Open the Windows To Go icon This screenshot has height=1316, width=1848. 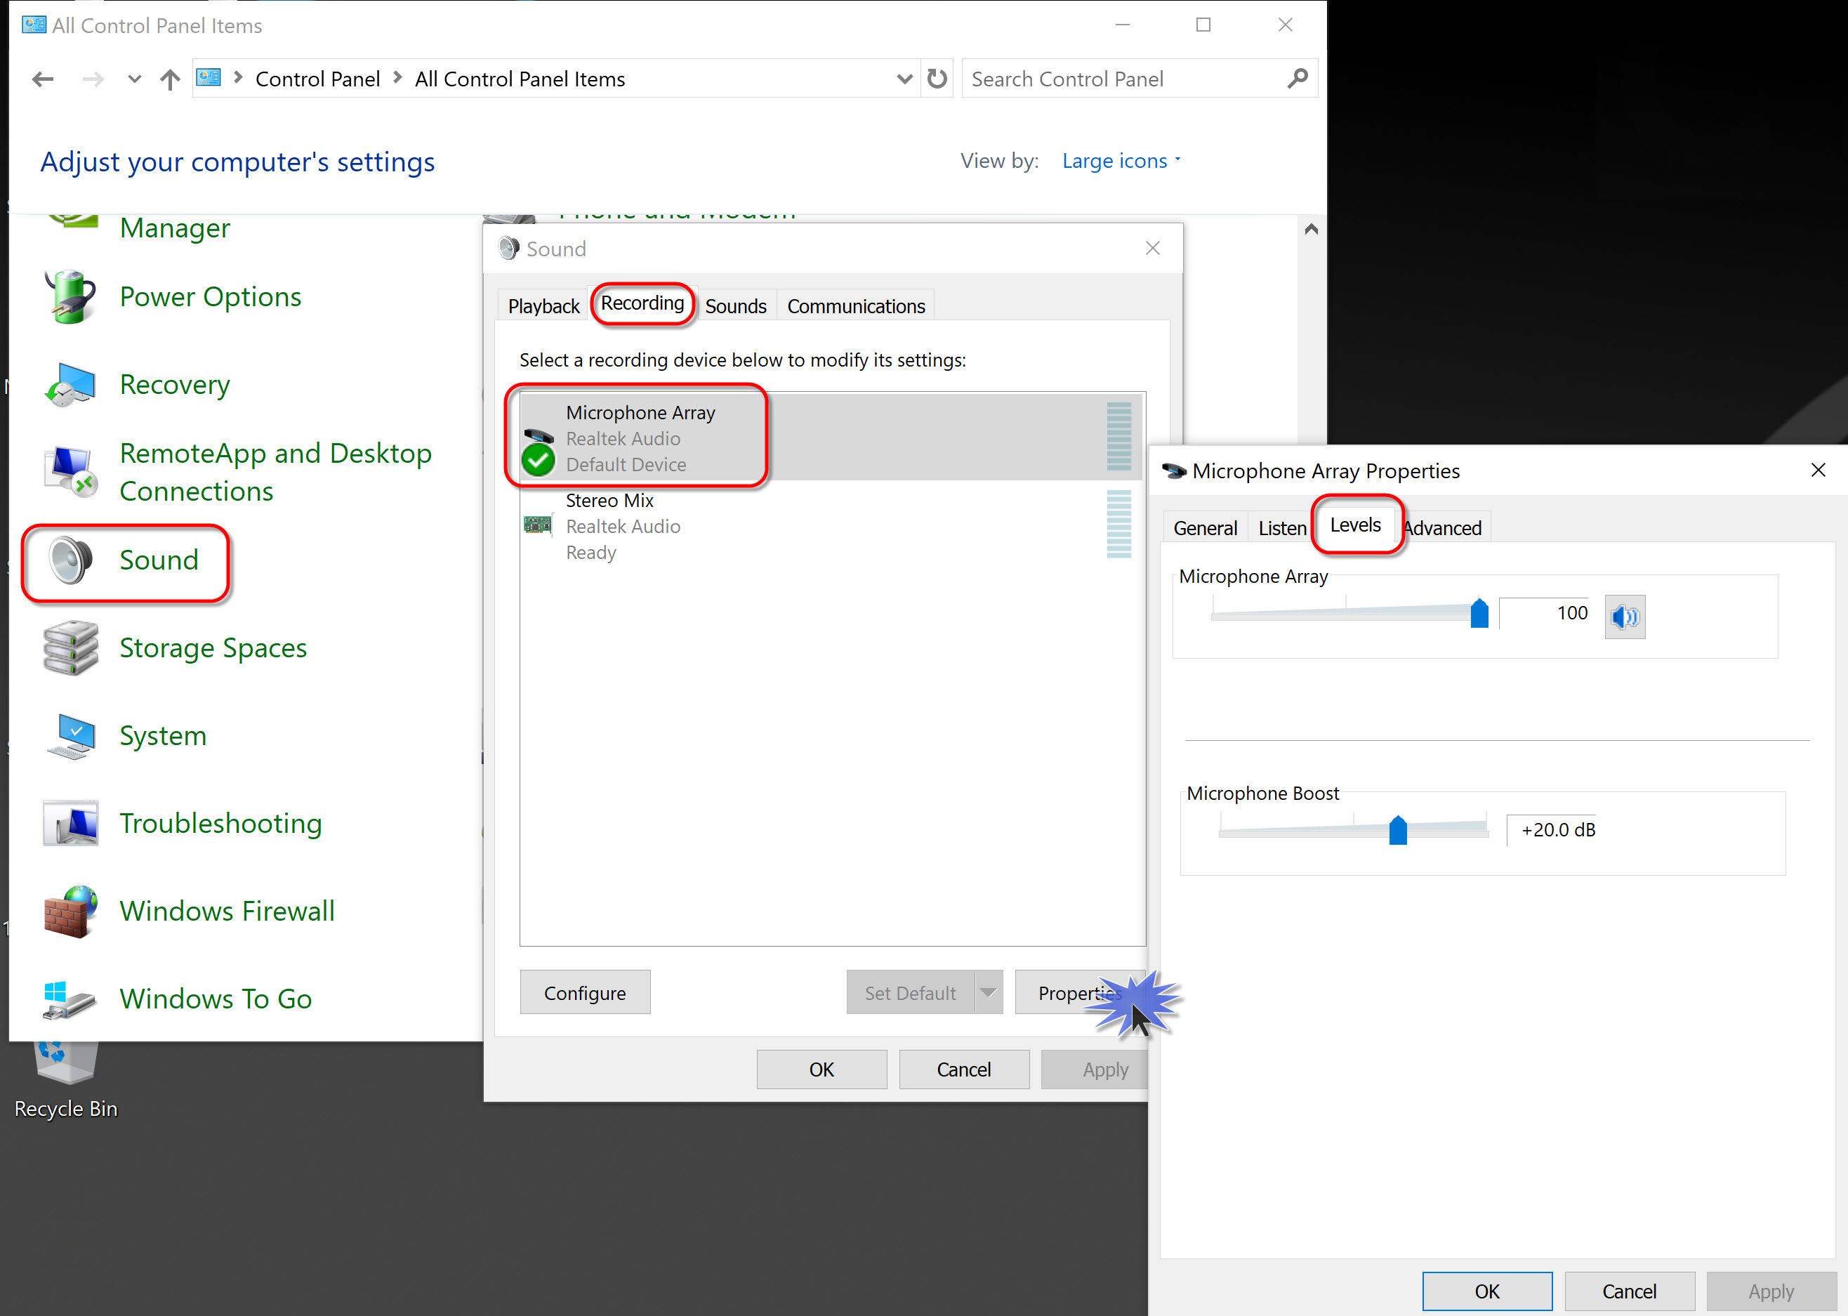[x=70, y=999]
